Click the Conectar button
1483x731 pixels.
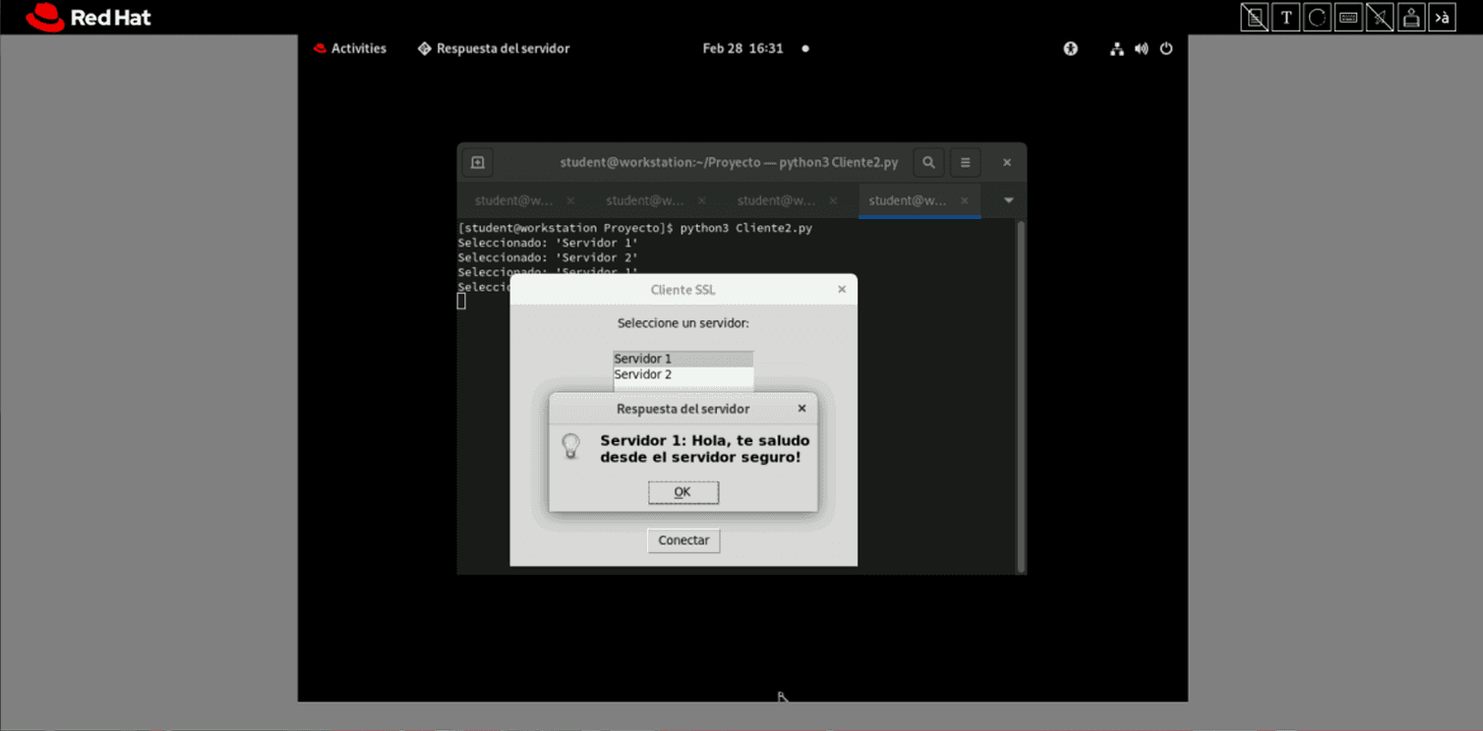coord(683,540)
